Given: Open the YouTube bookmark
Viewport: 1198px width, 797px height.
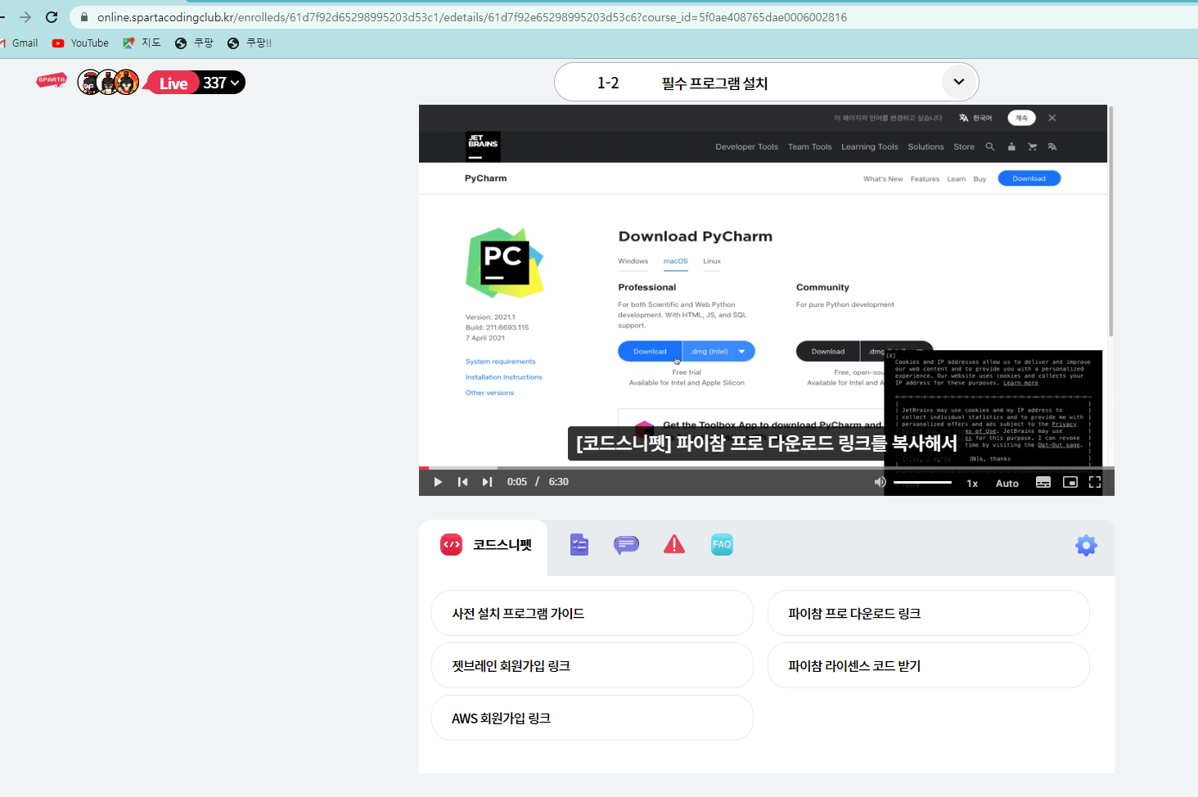Looking at the screenshot, I should (80, 43).
